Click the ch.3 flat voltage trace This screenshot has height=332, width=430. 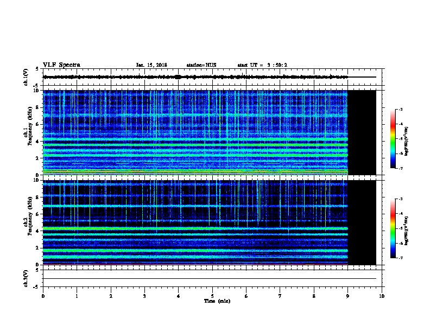(210, 279)
